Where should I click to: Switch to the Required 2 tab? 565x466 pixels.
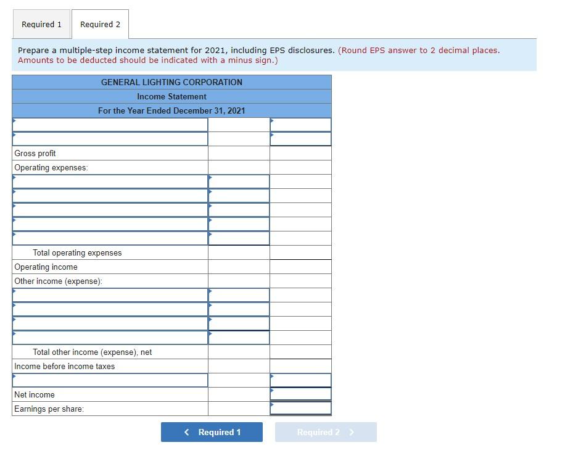point(99,24)
